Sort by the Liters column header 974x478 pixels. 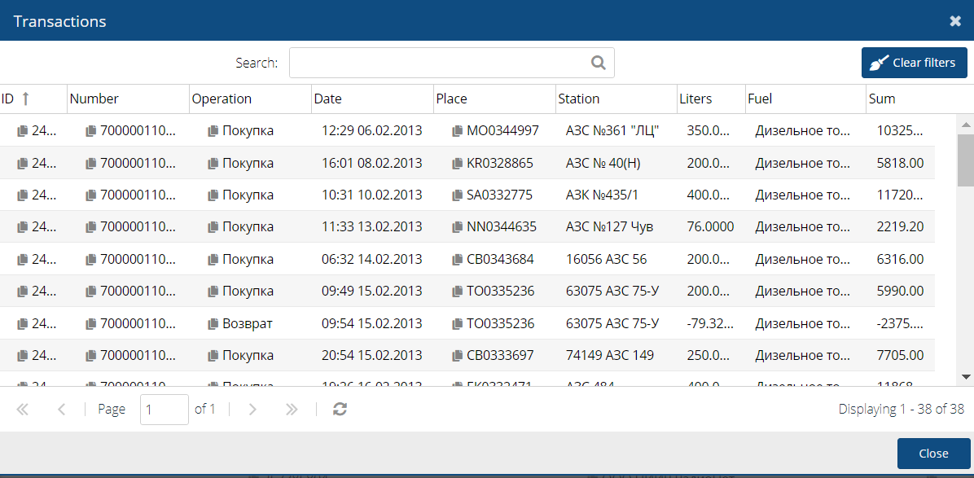coord(695,99)
